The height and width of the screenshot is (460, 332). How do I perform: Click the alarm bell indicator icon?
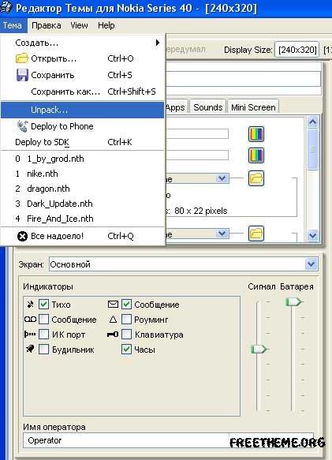(30, 349)
